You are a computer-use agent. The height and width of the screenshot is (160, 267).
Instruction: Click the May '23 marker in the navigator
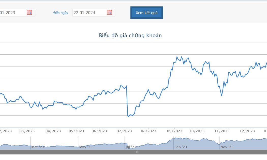(86, 147)
